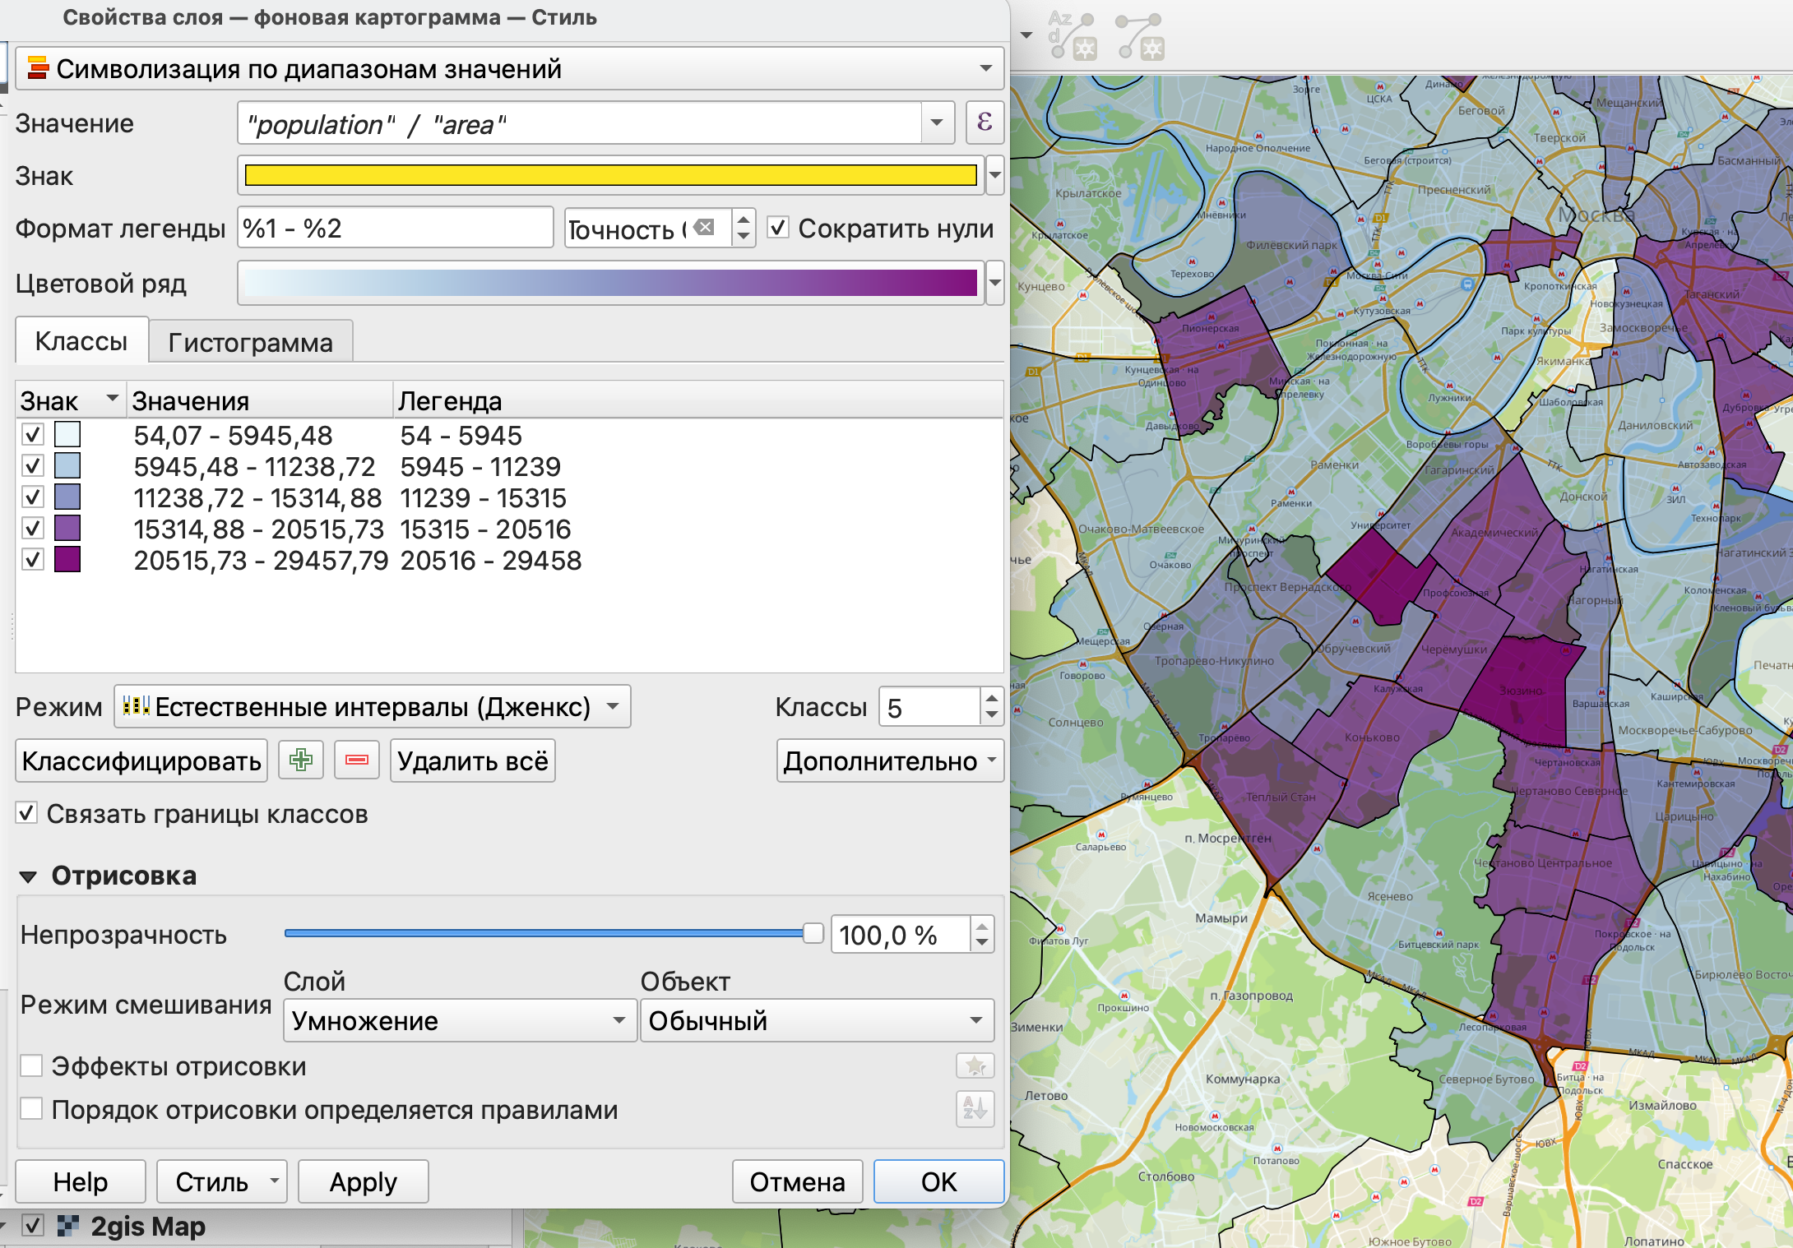Click the vertex network toolbar icon
Viewport: 1793px width, 1248px height.
pos(1141,35)
